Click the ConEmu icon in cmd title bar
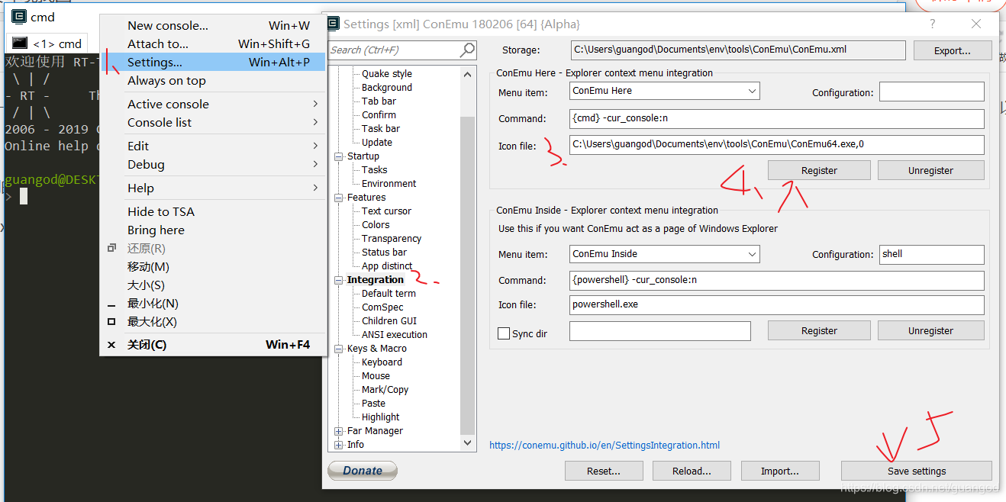Image resolution: width=1006 pixels, height=502 pixels. coord(18,17)
